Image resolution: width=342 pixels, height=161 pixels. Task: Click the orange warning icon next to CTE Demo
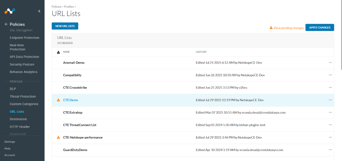click(x=58, y=100)
